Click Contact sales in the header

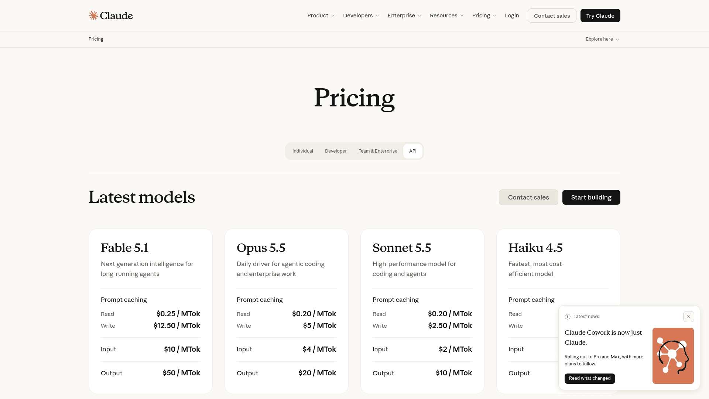[x=552, y=16]
